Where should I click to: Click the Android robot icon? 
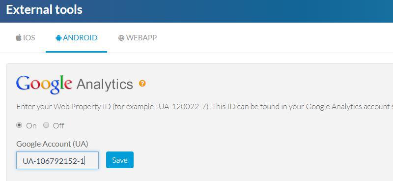tap(58, 38)
